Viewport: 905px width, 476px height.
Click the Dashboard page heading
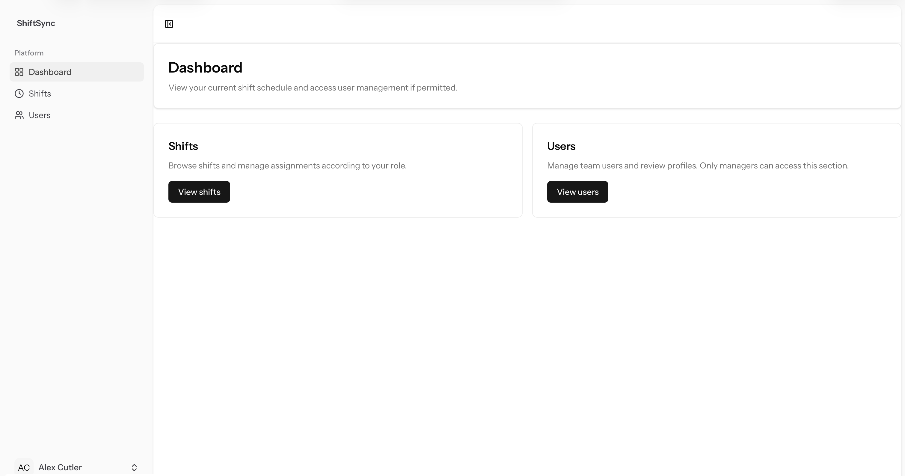(205, 67)
